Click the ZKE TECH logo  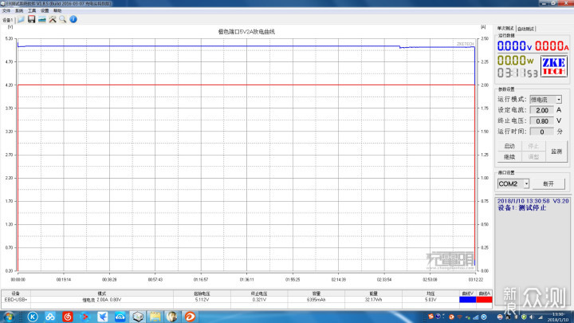(553, 65)
